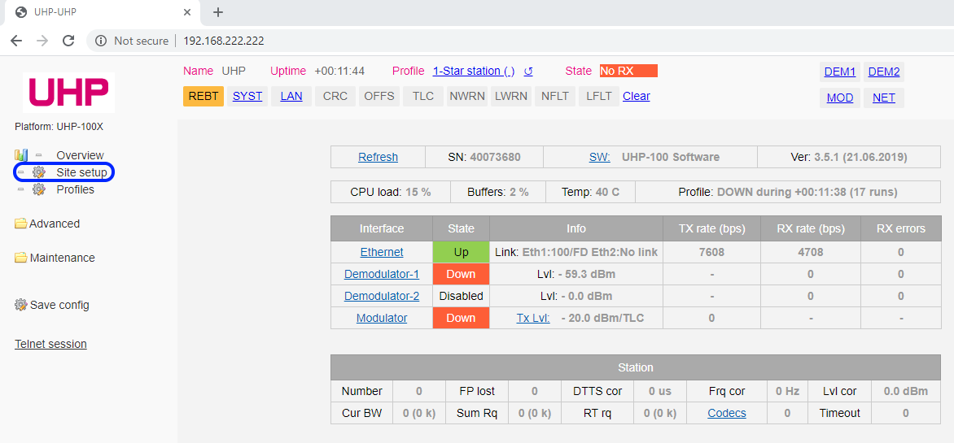The width and height of the screenshot is (954, 443).
Task: Click the Site setup gear icon
Action: 38,172
